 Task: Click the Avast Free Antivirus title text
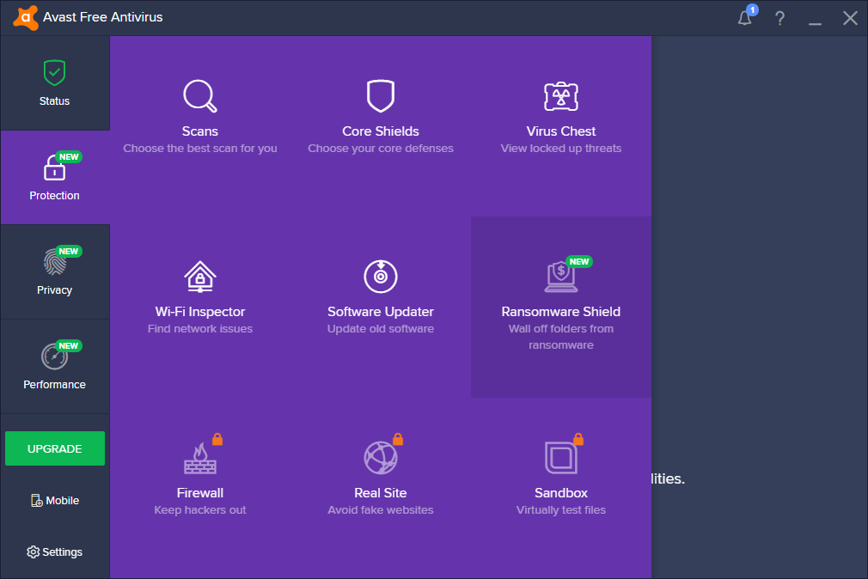tap(103, 17)
